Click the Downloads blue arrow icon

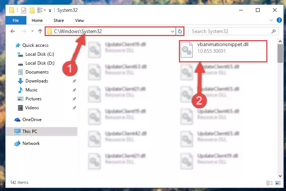pyautogui.click(x=20, y=81)
